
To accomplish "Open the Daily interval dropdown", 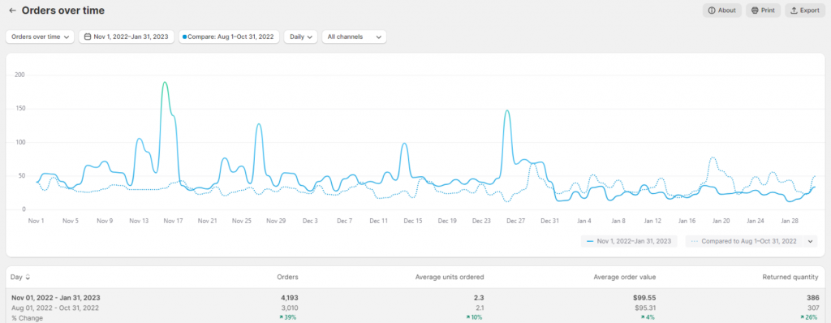I will pyautogui.click(x=300, y=37).
